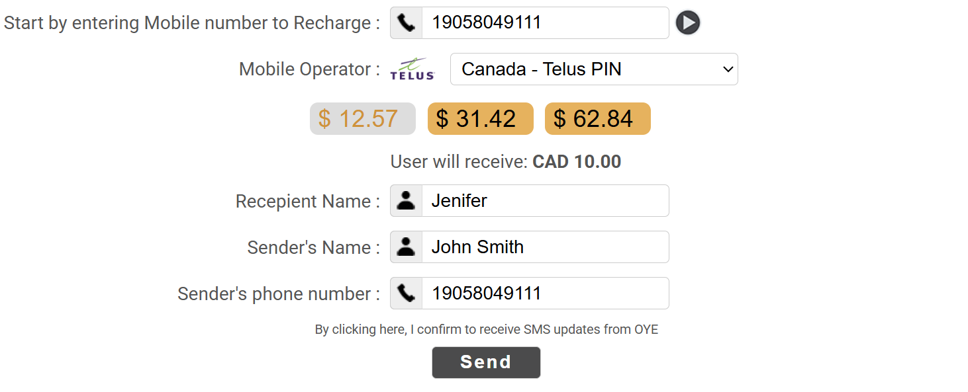Choose the $ 31.42 recharge amount
The width and height of the screenshot is (968, 392).
[x=480, y=119]
